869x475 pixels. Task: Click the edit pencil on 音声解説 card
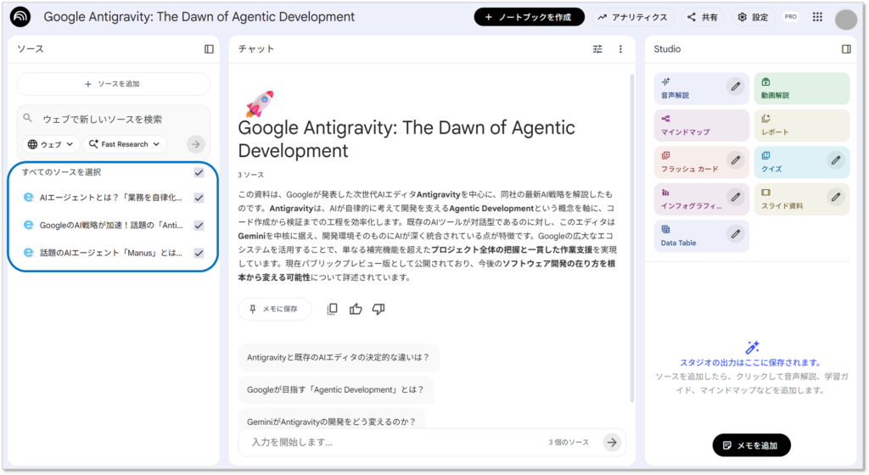(x=736, y=86)
